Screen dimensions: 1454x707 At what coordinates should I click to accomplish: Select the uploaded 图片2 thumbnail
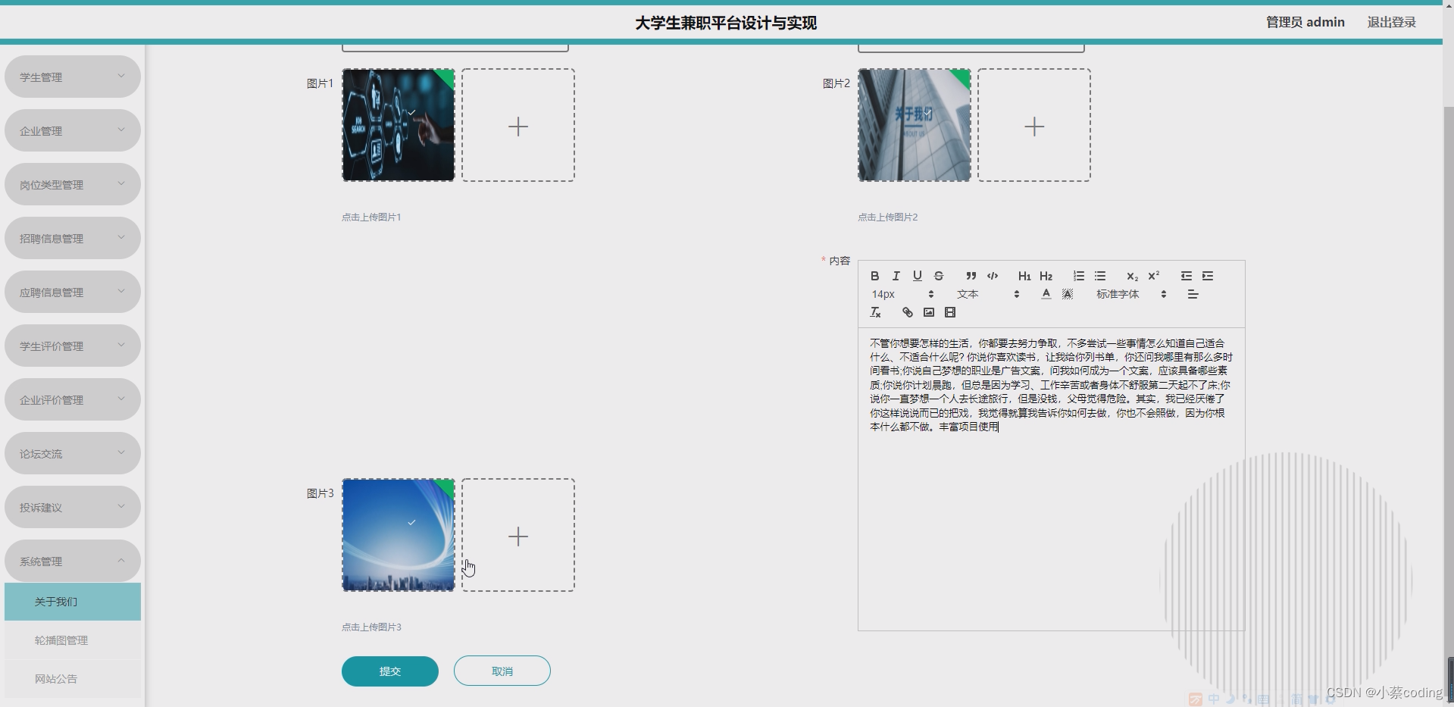point(915,125)
